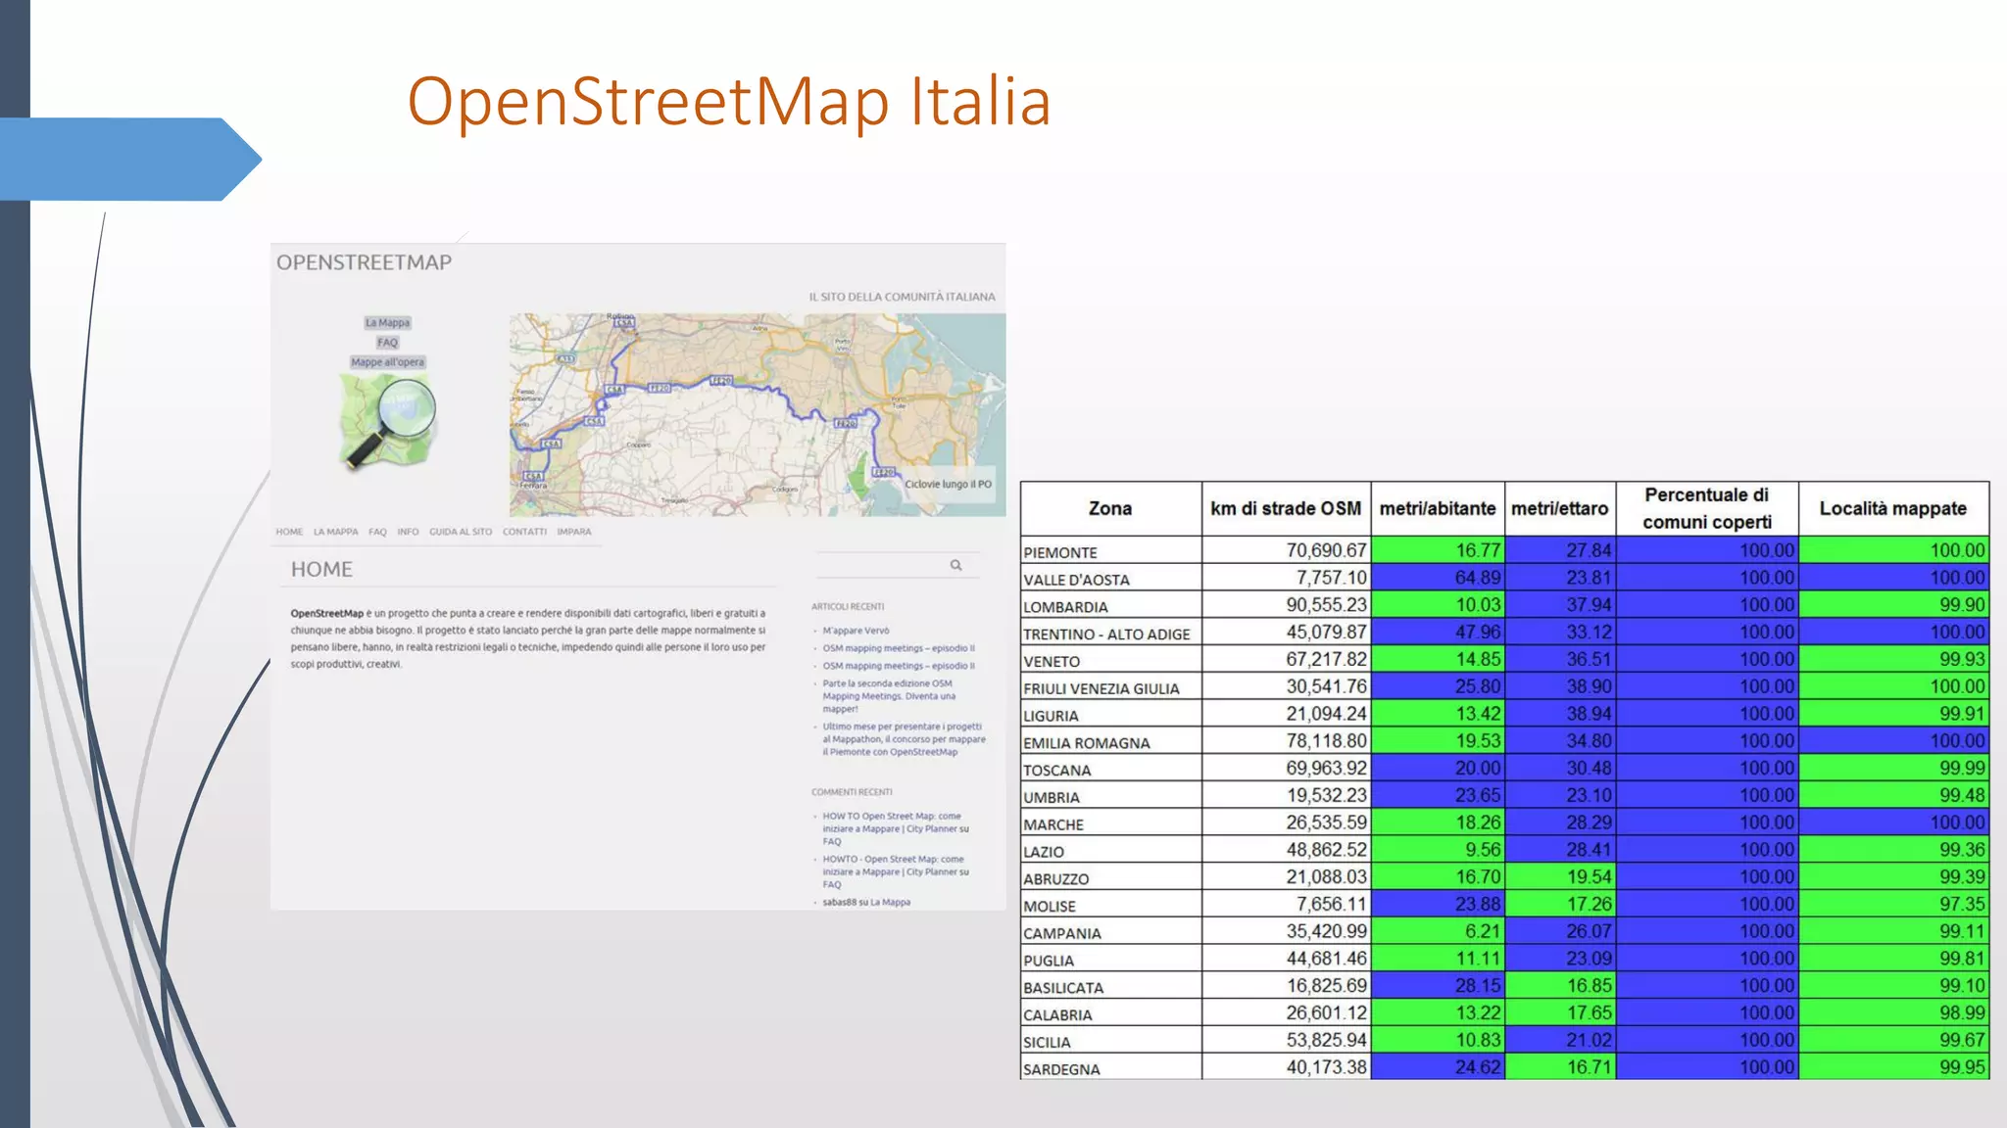Viewport: 2007px width, 1128px height.
Task: Select the TRENTINO - ALTO ADIGE row label
Action: point(1106,634)
